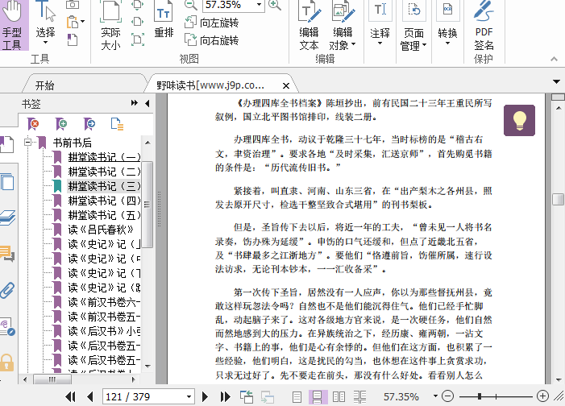The height and width of the screenshot is (406, 565).
Task: Rotate the page right (向右旋转)
Action: (x=211, y=39)
